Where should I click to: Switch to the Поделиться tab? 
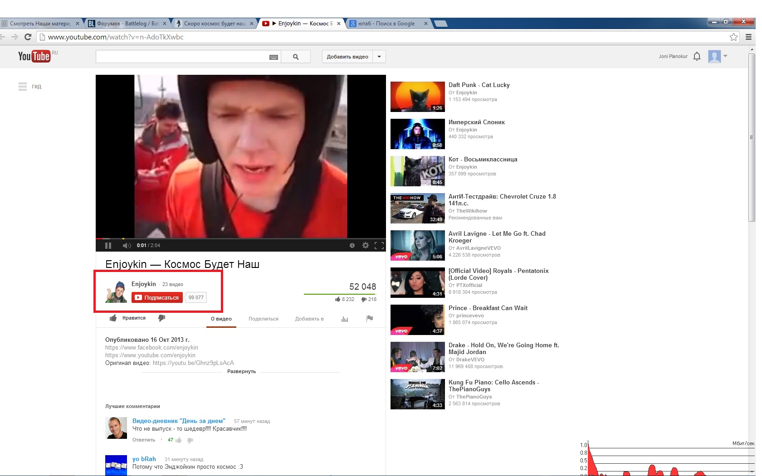(264, 319)
